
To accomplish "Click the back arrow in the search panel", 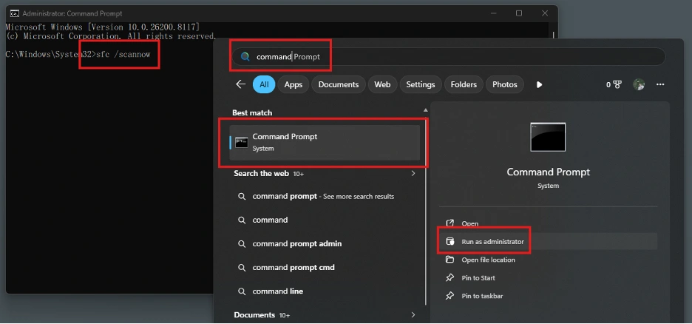I will coord(240,84).
